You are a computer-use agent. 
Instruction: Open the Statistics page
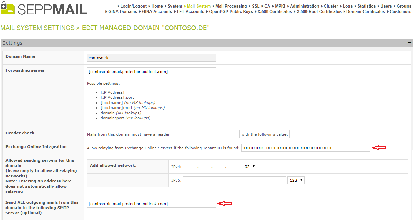pos(367,6)
